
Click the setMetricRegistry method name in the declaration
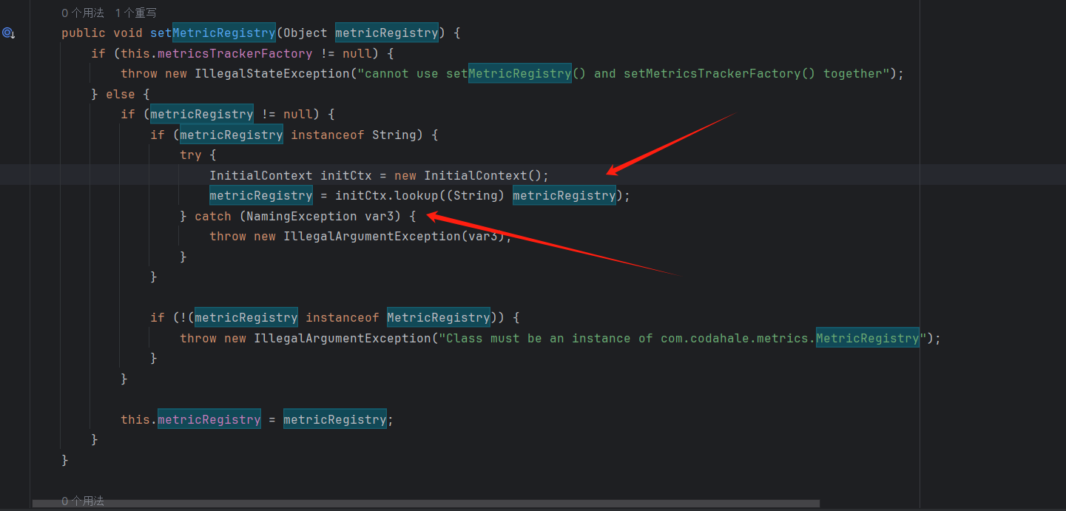coord(212,33)
